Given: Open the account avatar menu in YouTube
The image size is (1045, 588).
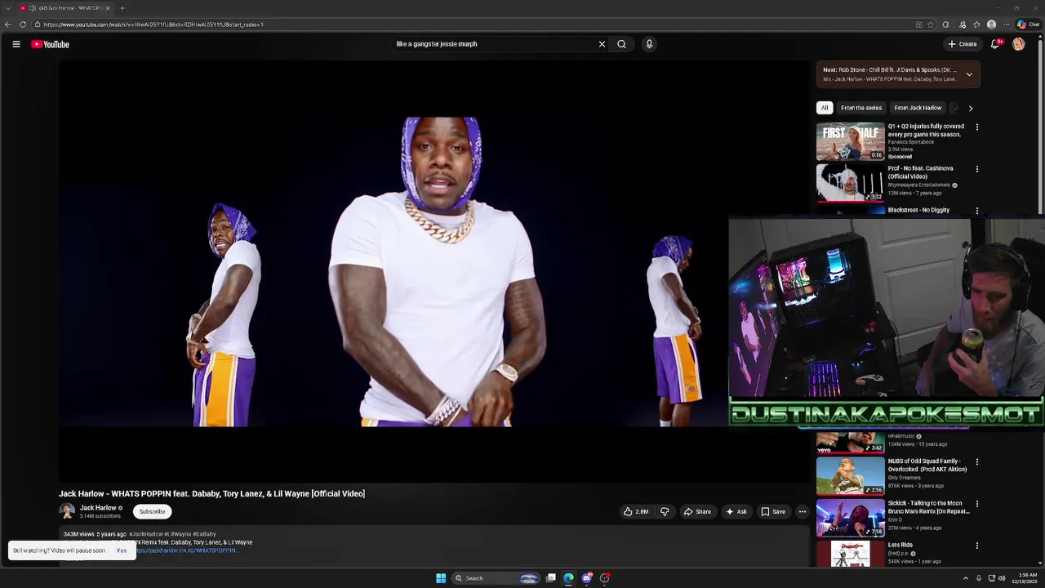Looking at the screenshot, I should click(x=1018, y=44).
